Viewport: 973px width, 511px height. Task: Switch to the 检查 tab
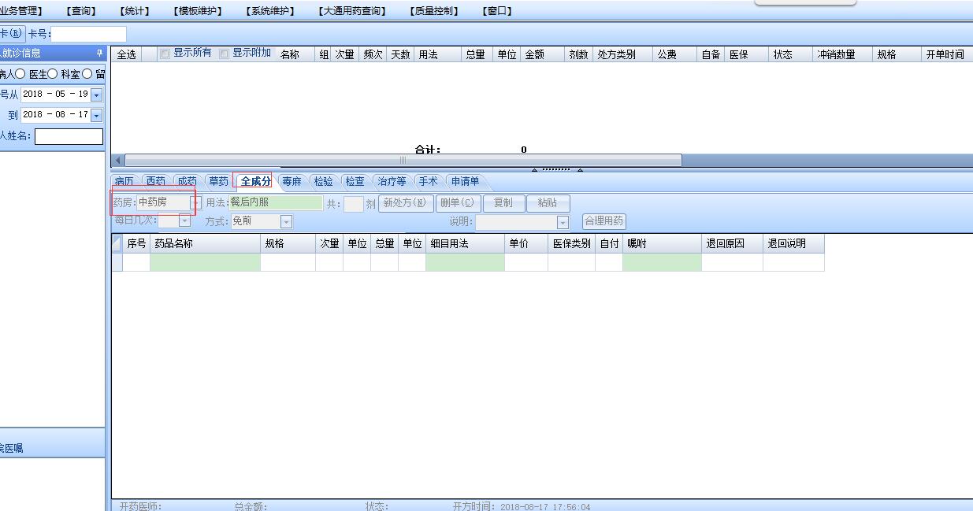355,181
